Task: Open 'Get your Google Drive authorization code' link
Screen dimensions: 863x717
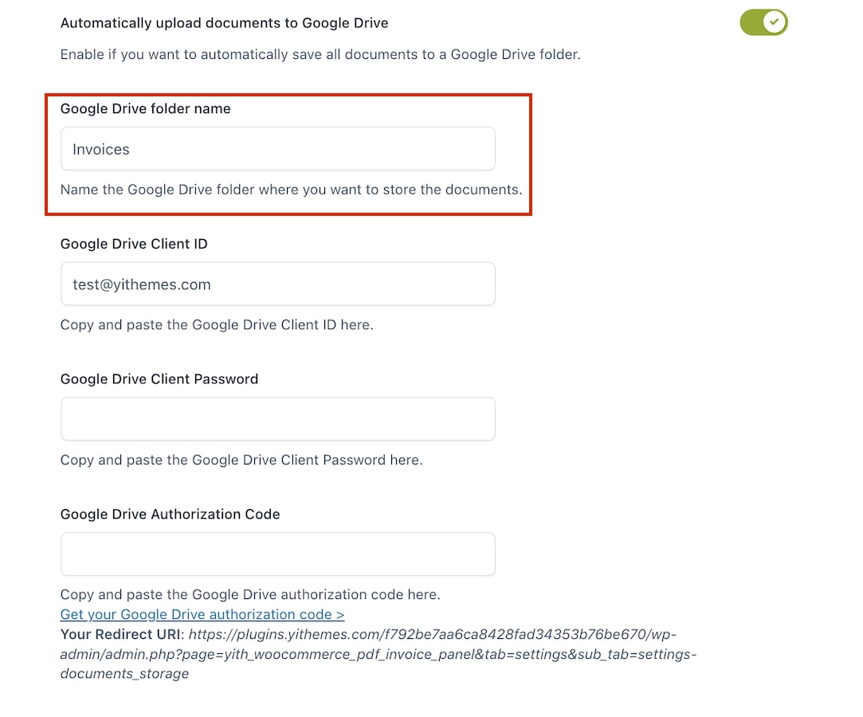Action: click(x=202, y=614)
